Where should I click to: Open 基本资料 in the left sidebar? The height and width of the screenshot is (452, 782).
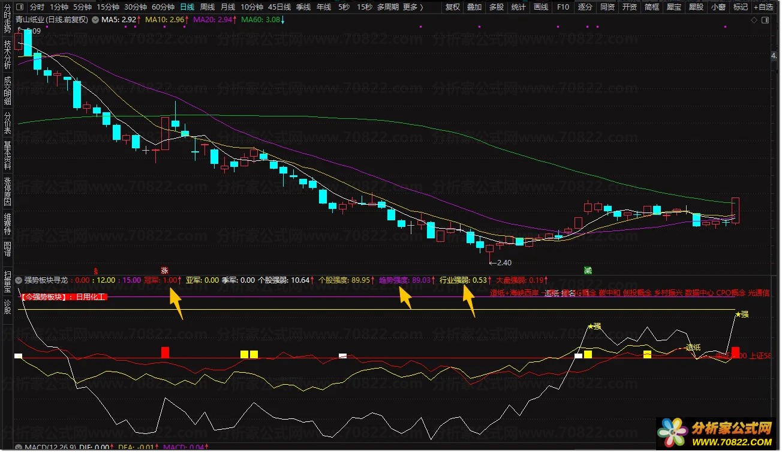coord(8,156)
